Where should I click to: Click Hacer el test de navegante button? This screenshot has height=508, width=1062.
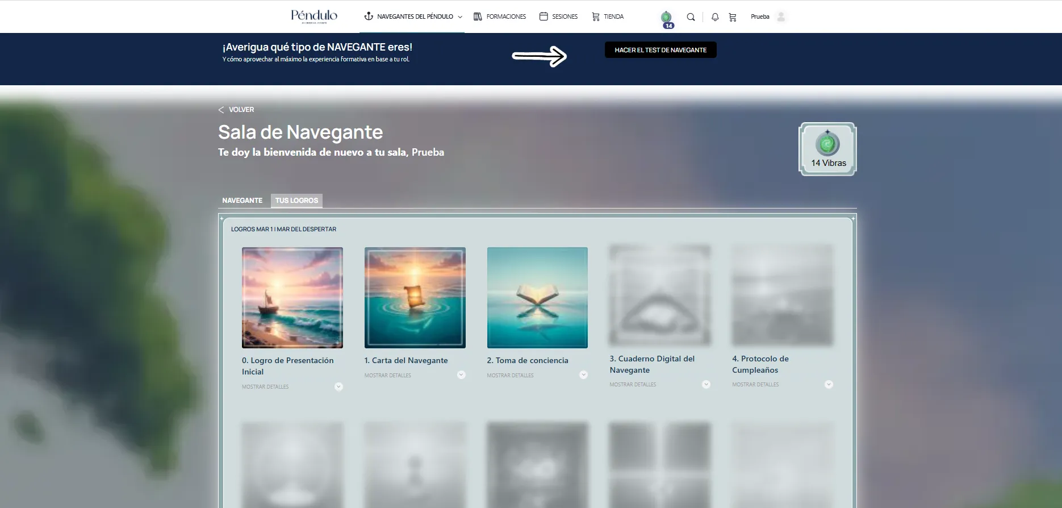click(660, 50)
